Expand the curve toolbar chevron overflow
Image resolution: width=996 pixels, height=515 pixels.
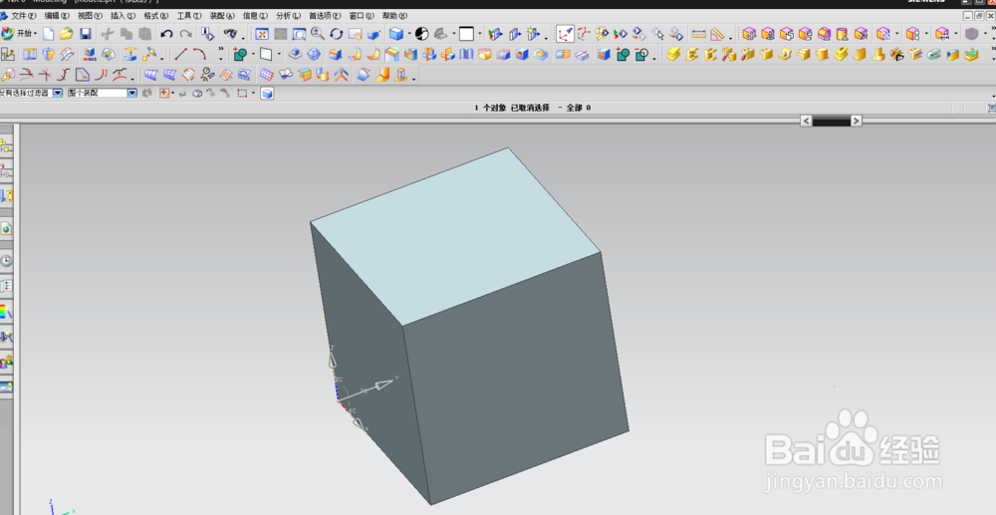coord(221,49)
